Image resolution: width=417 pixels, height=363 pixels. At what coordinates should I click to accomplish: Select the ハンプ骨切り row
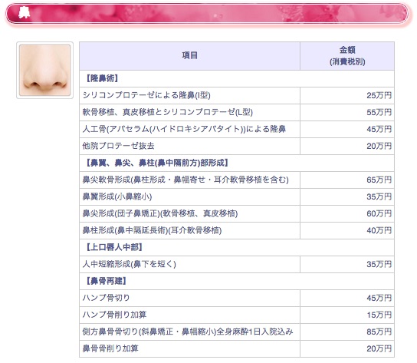(x=237, y=298)
